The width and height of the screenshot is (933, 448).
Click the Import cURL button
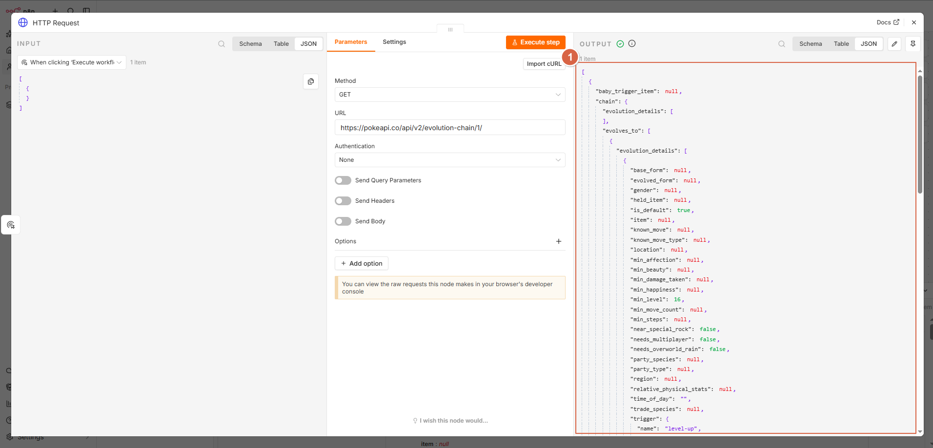click(544, 64)
